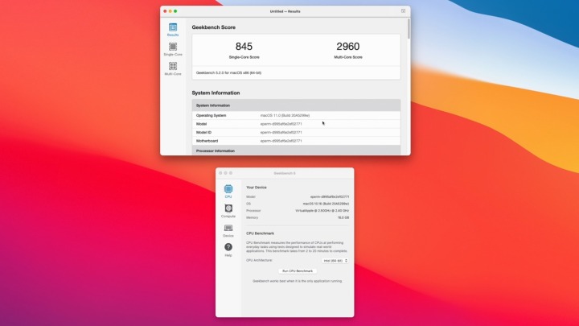
Task: Click the 845 single-core score value
Action: tap(244, 46)
